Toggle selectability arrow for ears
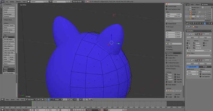Viewport: 213px width, 111px height. point(208,19)
